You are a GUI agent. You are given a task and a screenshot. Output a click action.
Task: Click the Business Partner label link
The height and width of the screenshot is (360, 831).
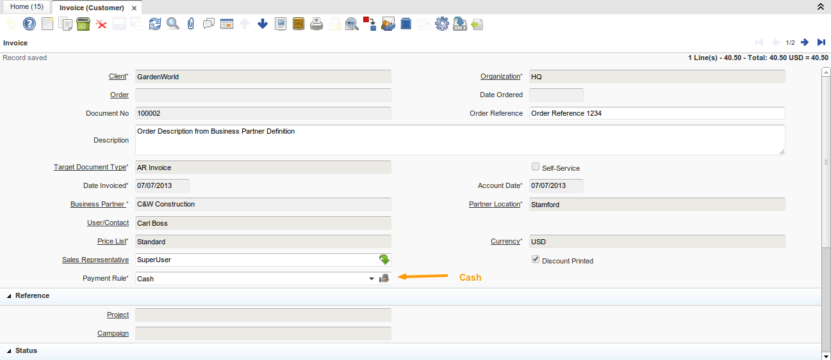[97, 205]
